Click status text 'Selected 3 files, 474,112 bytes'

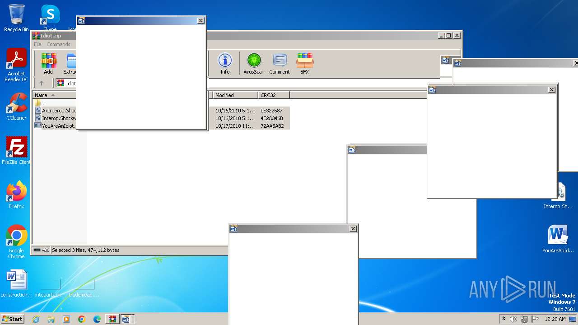[x=86, y=250]
